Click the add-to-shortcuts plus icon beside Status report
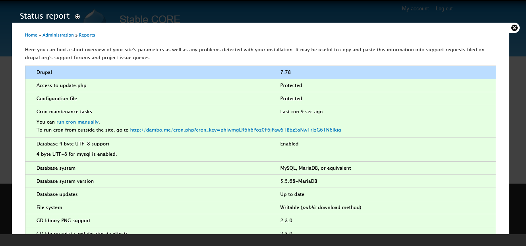The height and width of the screenshot is (246, 526). (77, 17)
